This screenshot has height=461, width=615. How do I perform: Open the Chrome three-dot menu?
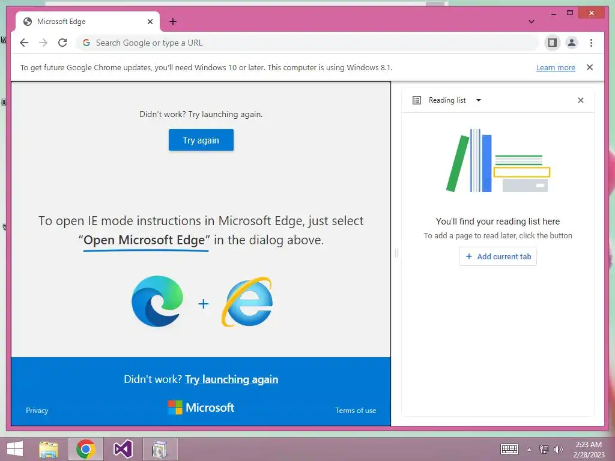click(591, 43)
